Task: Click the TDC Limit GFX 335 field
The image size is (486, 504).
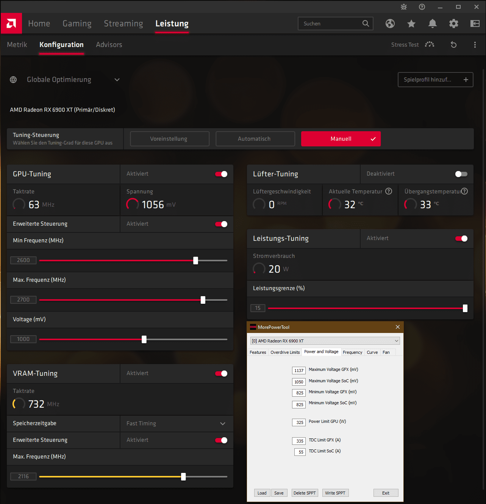Action: click(299, 441)
